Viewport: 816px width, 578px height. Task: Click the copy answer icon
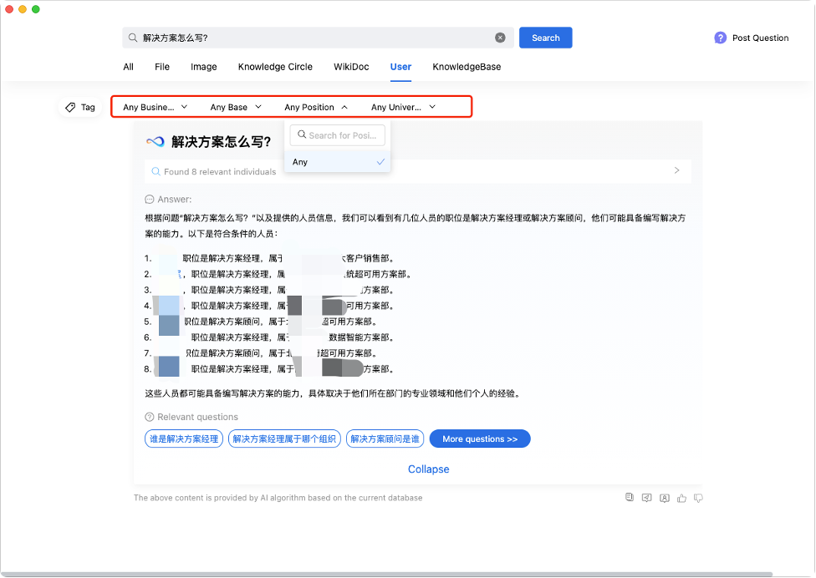pyautogui.click(x=629, y=498)
